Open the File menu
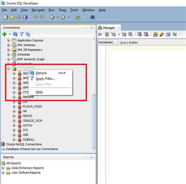The width and height of the screenshot is (186, 184). (4, 10)
